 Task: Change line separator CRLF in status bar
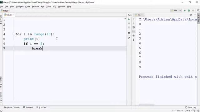click(x=180, y=111)
